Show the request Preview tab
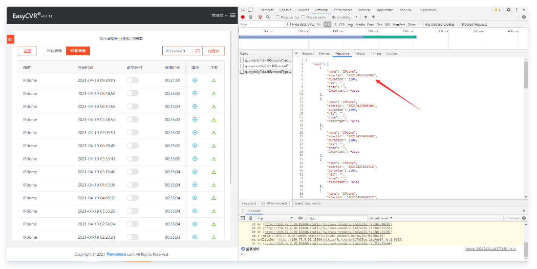 pyautogui.click(x=325, y=53)
